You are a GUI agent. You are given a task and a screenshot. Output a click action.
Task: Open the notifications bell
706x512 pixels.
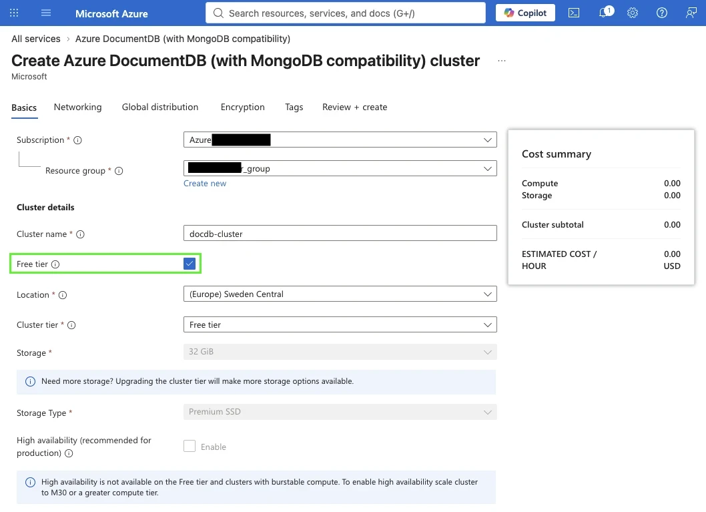(603, 13)
